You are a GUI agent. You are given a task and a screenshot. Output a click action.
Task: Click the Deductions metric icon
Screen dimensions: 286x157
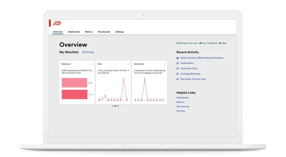coord(177,63)
